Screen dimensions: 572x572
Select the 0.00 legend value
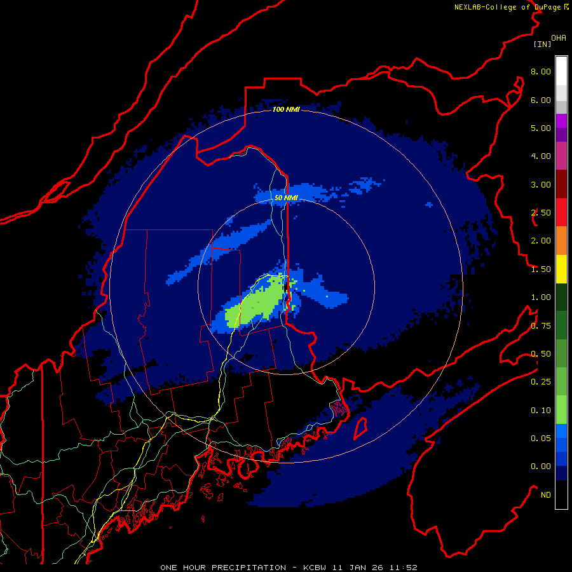[x=541, y=466]
